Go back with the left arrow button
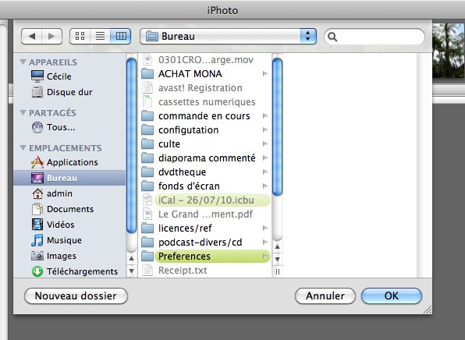 [x=32, y=36]
